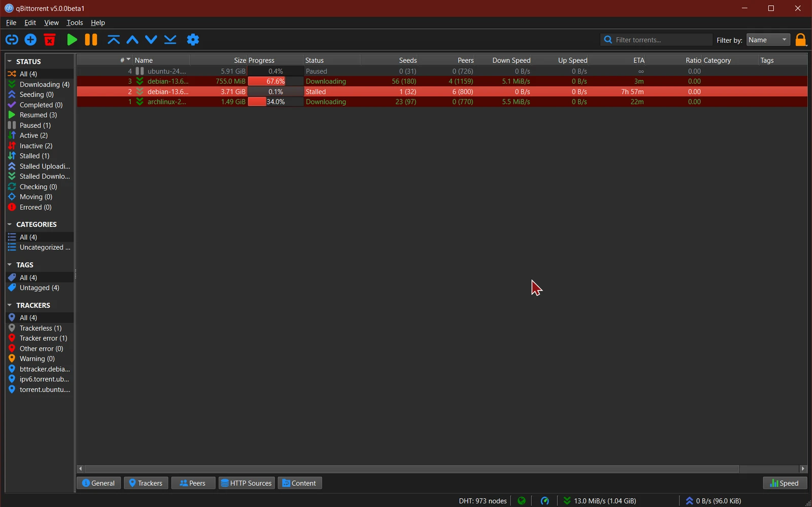
Task: Select Untagged (4) in Tags list
Action: [39, 288]
